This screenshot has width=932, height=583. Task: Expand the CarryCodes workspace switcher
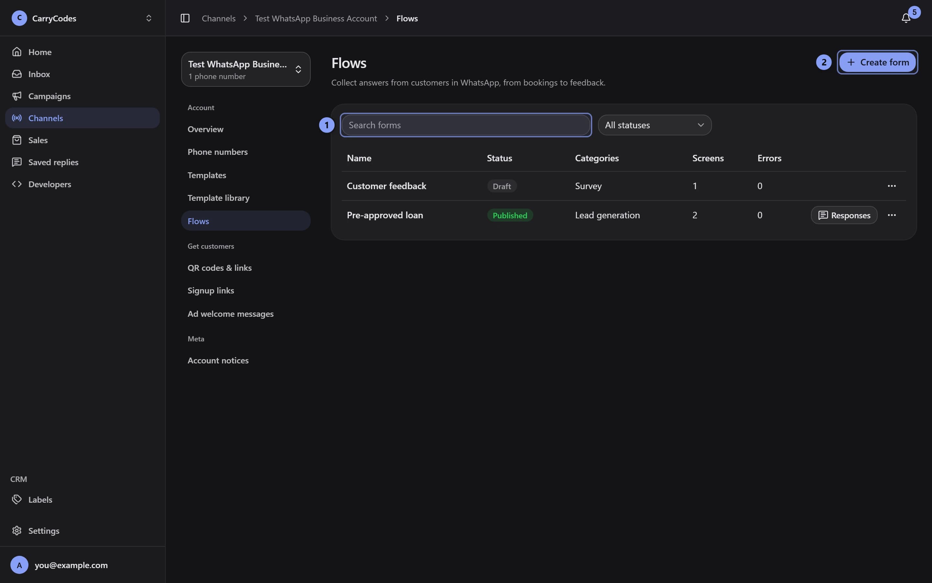(x=149, y=18)
